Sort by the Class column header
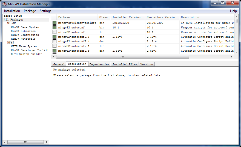The image size is (241, 147). coord(104,17)
